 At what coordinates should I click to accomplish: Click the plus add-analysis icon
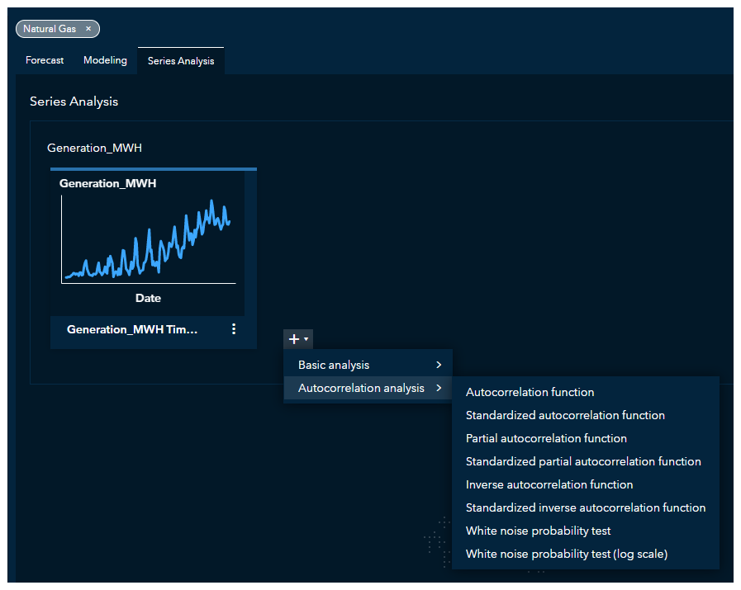click(x=293, y=339)
